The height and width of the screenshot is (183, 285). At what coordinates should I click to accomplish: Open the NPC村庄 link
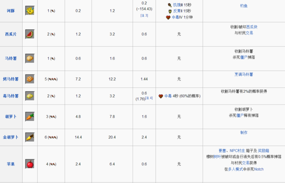[x=237, y=151]
